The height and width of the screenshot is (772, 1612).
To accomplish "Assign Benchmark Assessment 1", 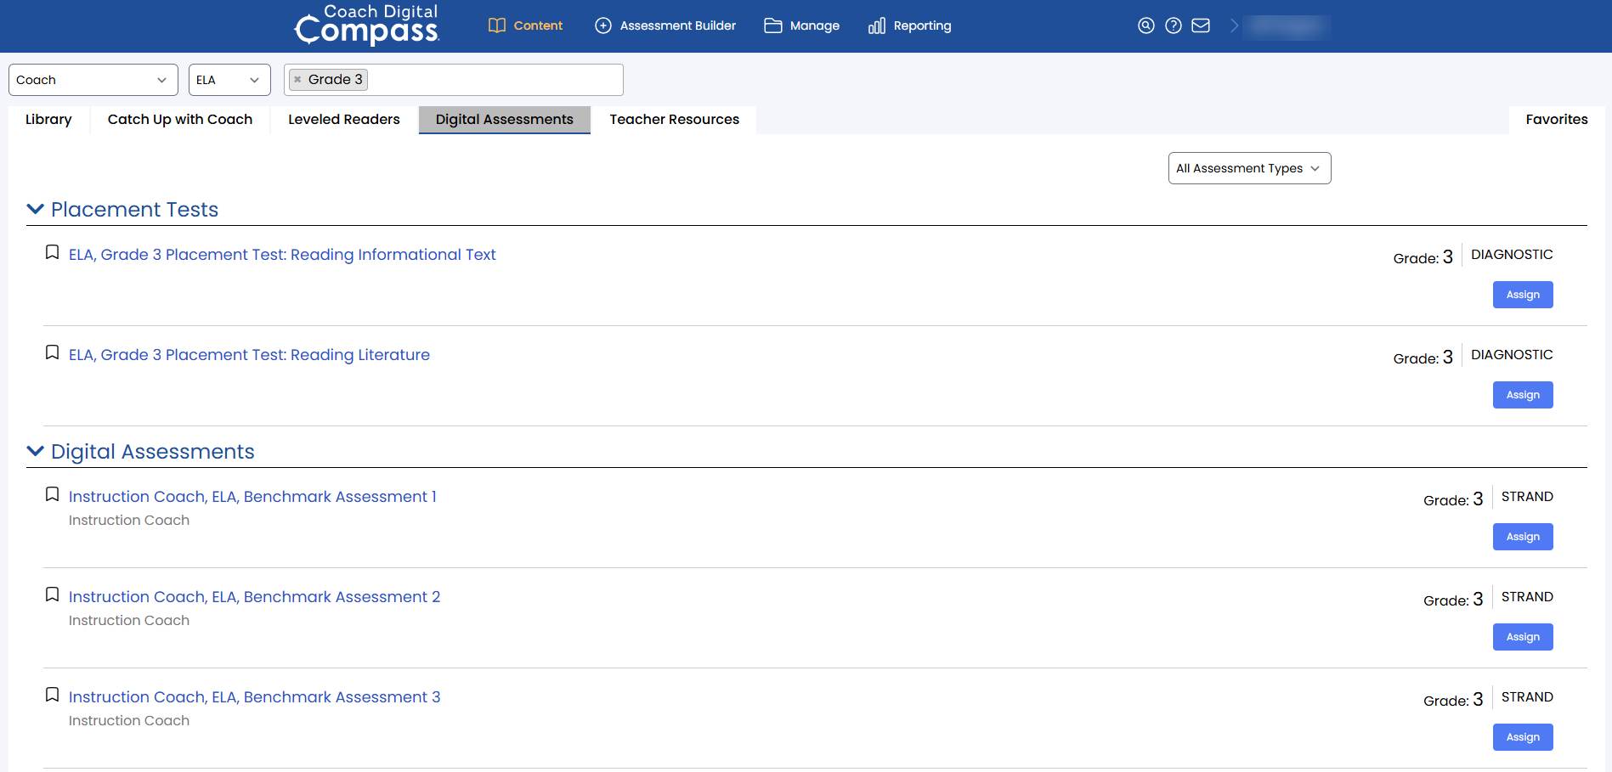I will (x=1523, y=537).
